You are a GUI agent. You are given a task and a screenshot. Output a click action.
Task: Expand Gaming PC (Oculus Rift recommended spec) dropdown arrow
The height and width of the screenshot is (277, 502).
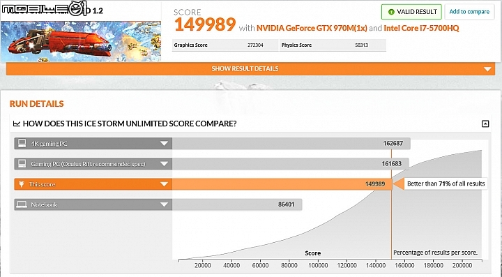click(164, 164)
